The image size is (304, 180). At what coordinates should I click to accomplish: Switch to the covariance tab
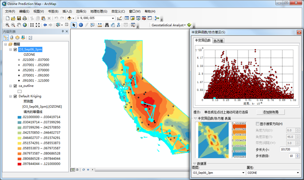(x=218, y=41)
